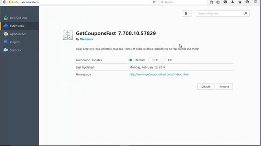Viewport: 261px width, 146px height.
Task: Open the getcouponsfast.com homepage link
Action: 159,75
